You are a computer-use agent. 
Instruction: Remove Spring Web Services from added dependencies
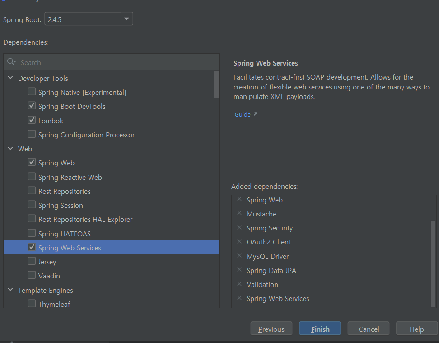[x=239, y=298]
